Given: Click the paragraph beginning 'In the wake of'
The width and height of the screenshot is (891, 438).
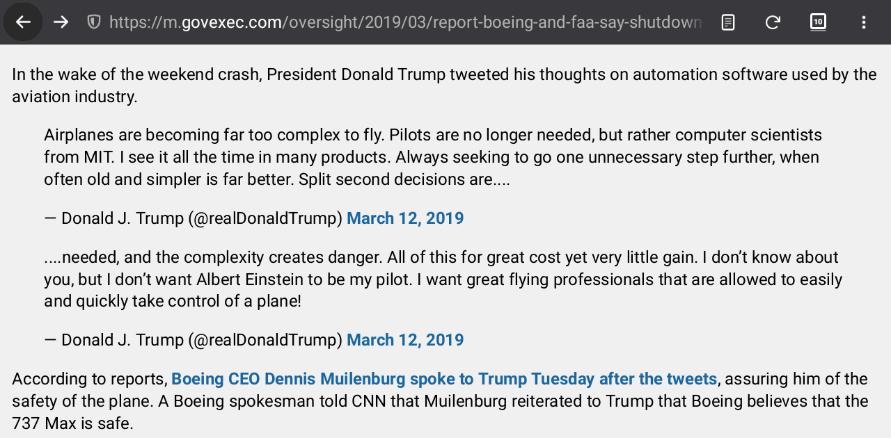Looking at the screenshot, I should (x=444, y=85).
